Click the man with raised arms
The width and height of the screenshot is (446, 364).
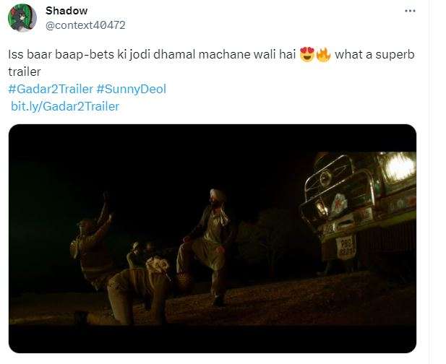pyautogui.click(x=93, y=241)
